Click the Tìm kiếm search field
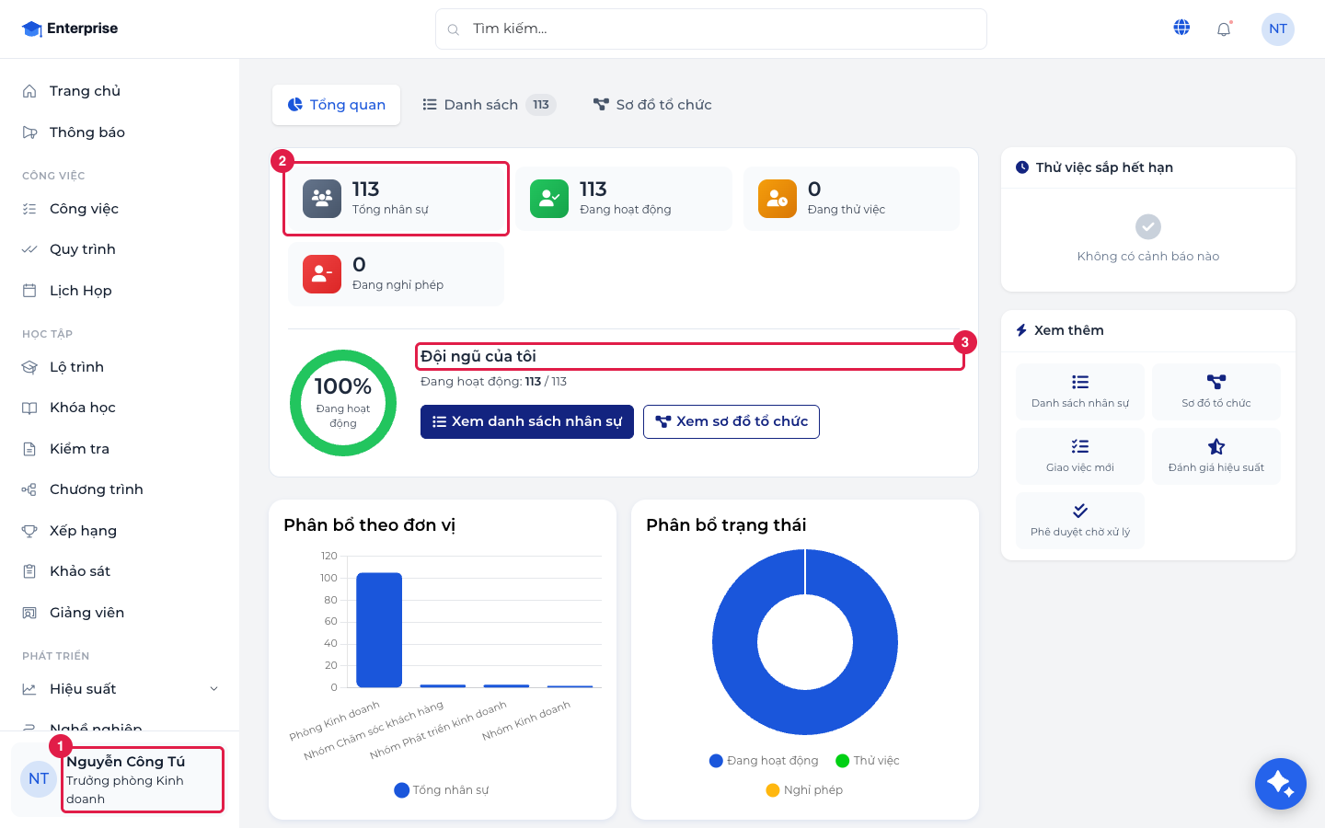Screen dimensions: 1325x828 (x=711, y=29)
